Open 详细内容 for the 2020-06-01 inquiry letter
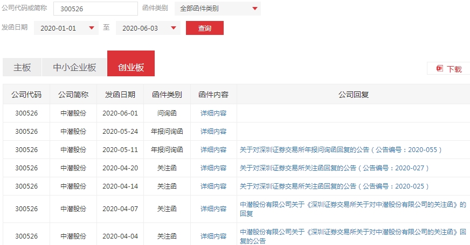The height and width of the screenshot is (245, 470). [213, 113]
